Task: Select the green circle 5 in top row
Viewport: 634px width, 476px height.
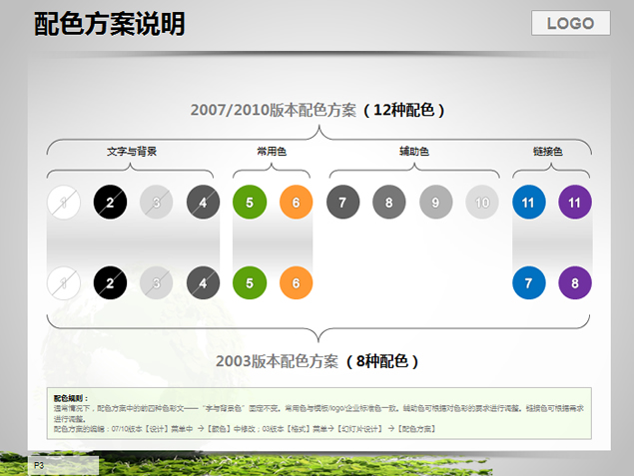Action: (x=250, y=202)
